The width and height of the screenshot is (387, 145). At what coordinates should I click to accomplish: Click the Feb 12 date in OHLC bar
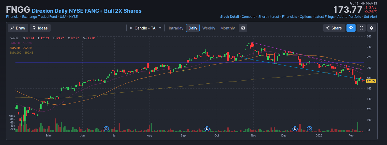tap(14, 38)
